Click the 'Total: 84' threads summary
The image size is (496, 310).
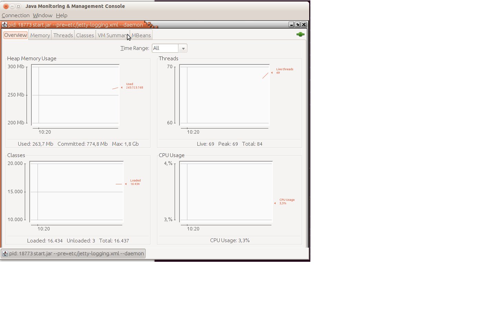[x=252, y=144]
